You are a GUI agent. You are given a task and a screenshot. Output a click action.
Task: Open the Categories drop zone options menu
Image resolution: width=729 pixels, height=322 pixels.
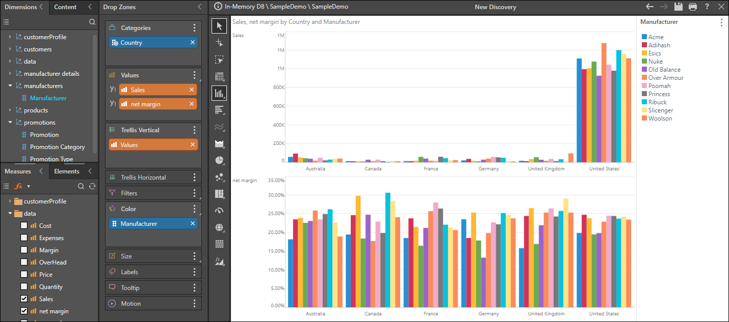[x=194, y=28]
